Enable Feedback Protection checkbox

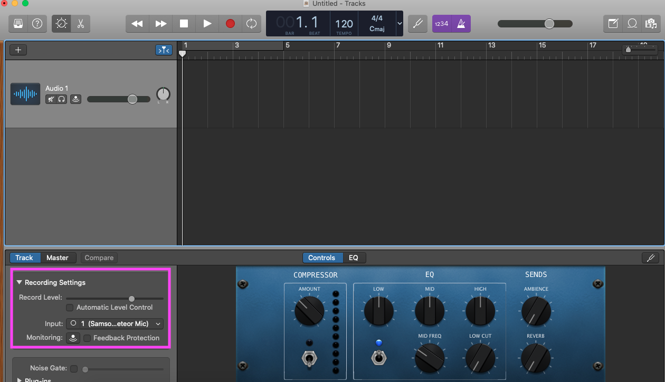[87, 338]
